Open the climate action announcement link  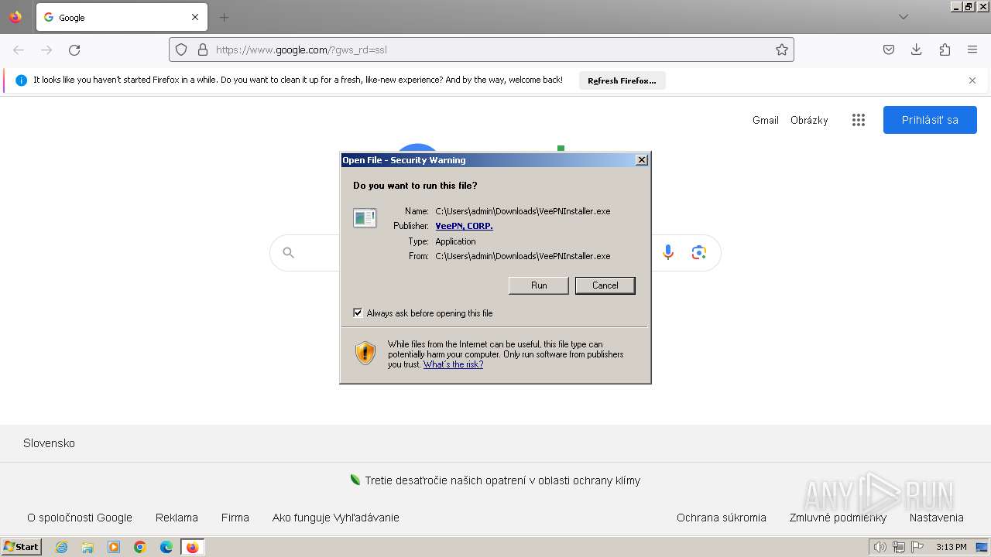(x=502, y=480)
